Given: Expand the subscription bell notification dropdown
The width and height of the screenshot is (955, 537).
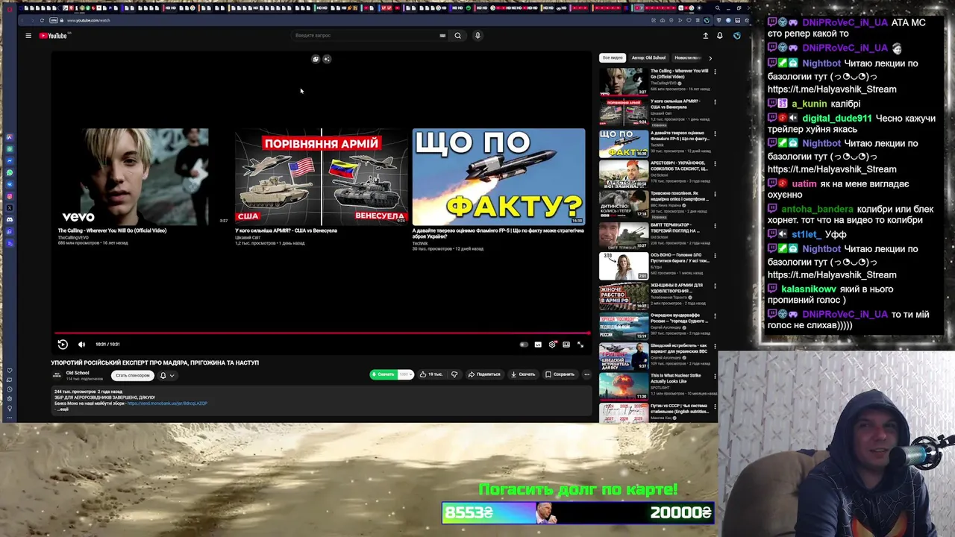Looking at the screenshot, I should click(x=167, y=376).
